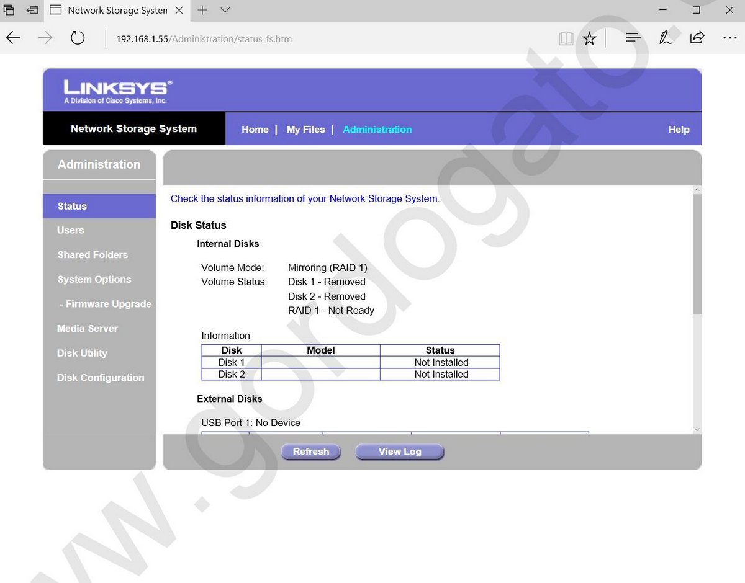Click the scrollbar down arrow
Screen dimensions: 745x583
[x=697, y=429]
